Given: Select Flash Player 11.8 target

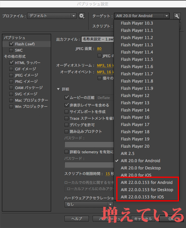Looking at the screenshot, I should [146, 81].
